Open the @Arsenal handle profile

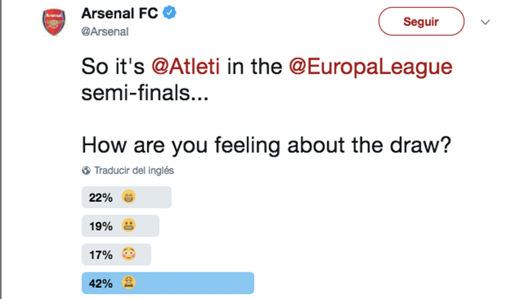tap(105, 31)
